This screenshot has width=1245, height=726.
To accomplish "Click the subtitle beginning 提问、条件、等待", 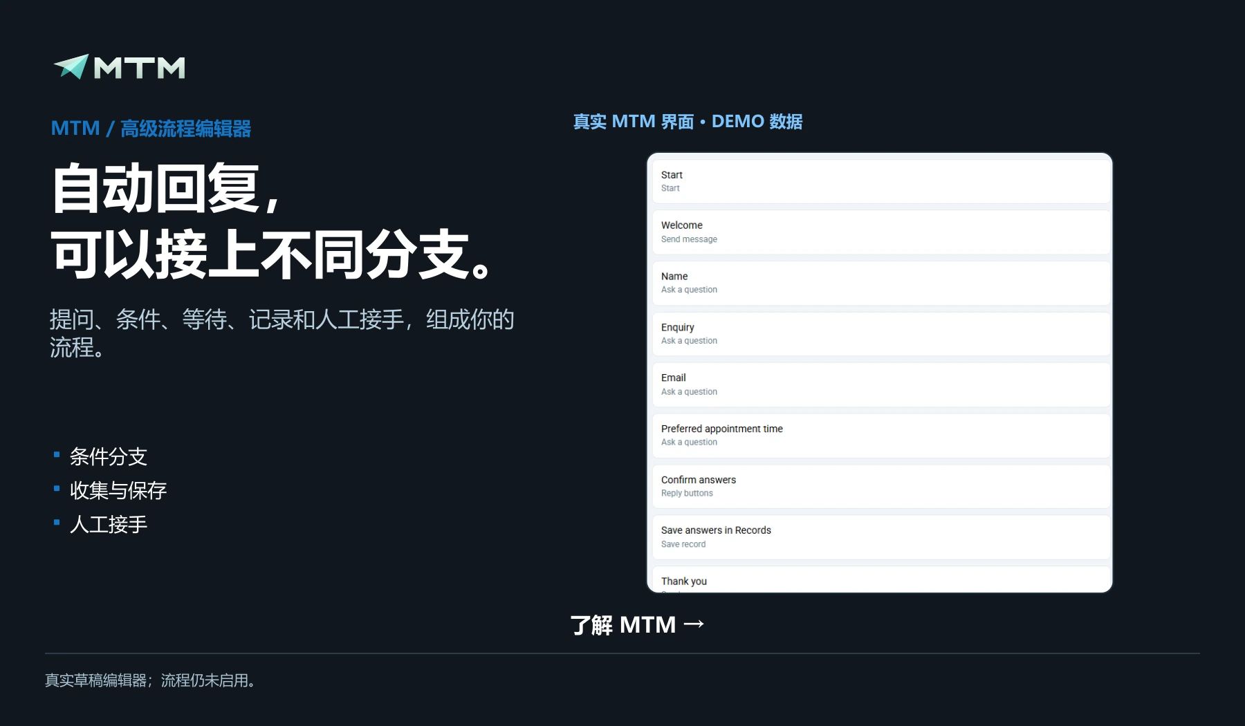I will click(x=282, y=333).
